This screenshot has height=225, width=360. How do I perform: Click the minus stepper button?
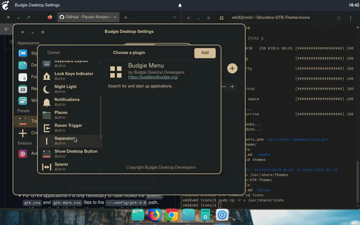[x=224, y=87]
